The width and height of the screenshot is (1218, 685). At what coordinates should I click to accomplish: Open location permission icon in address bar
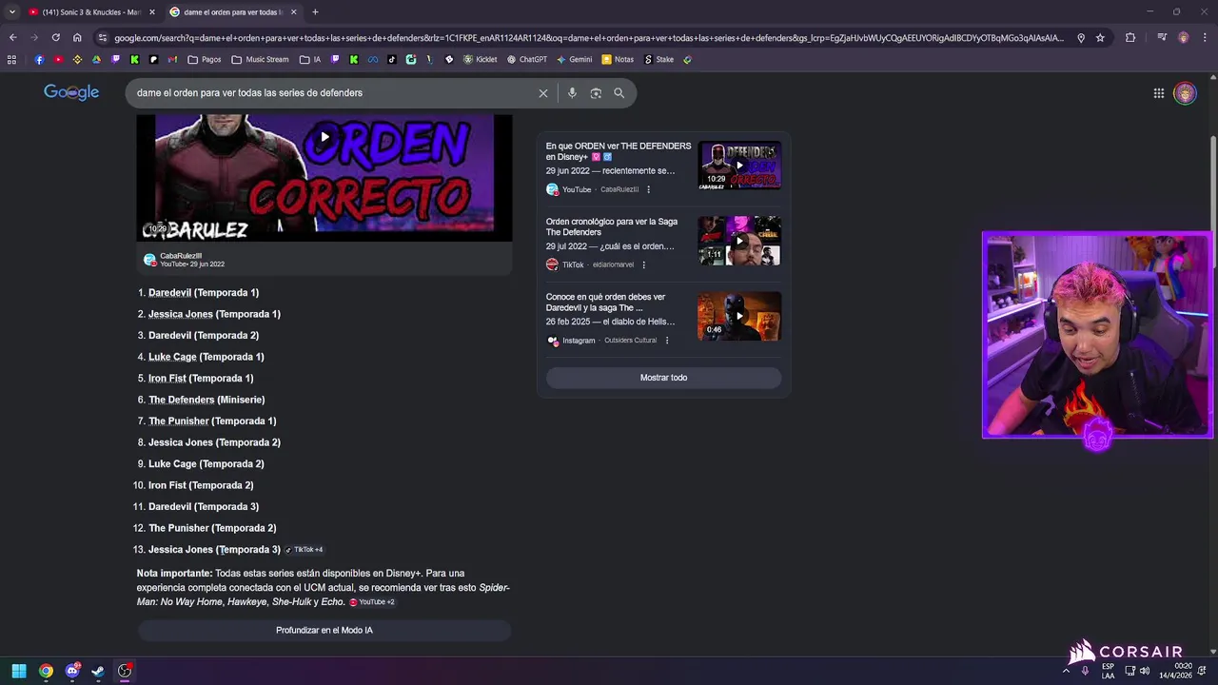click(1081, 38)
